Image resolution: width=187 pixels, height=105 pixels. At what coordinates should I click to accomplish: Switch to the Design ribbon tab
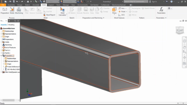[x=20, y=5]
